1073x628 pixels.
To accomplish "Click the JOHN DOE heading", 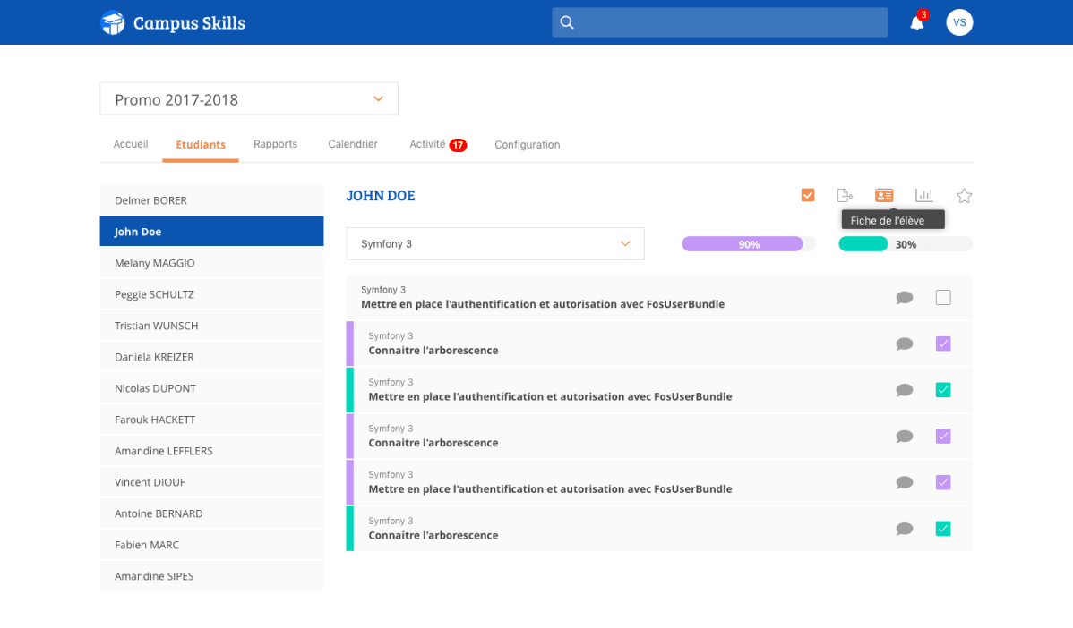I will click(381, 195).
